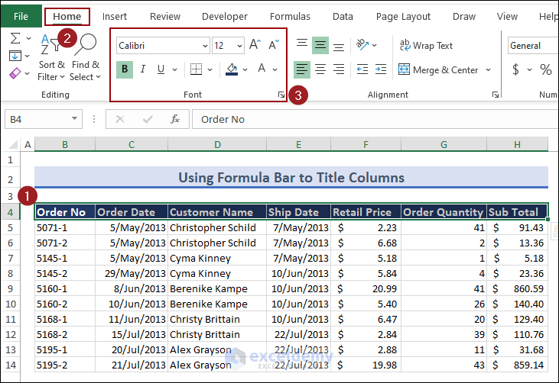Click the Insert Function fx icon
Viewport: 559px width, 383px height.
coord(175,119)
